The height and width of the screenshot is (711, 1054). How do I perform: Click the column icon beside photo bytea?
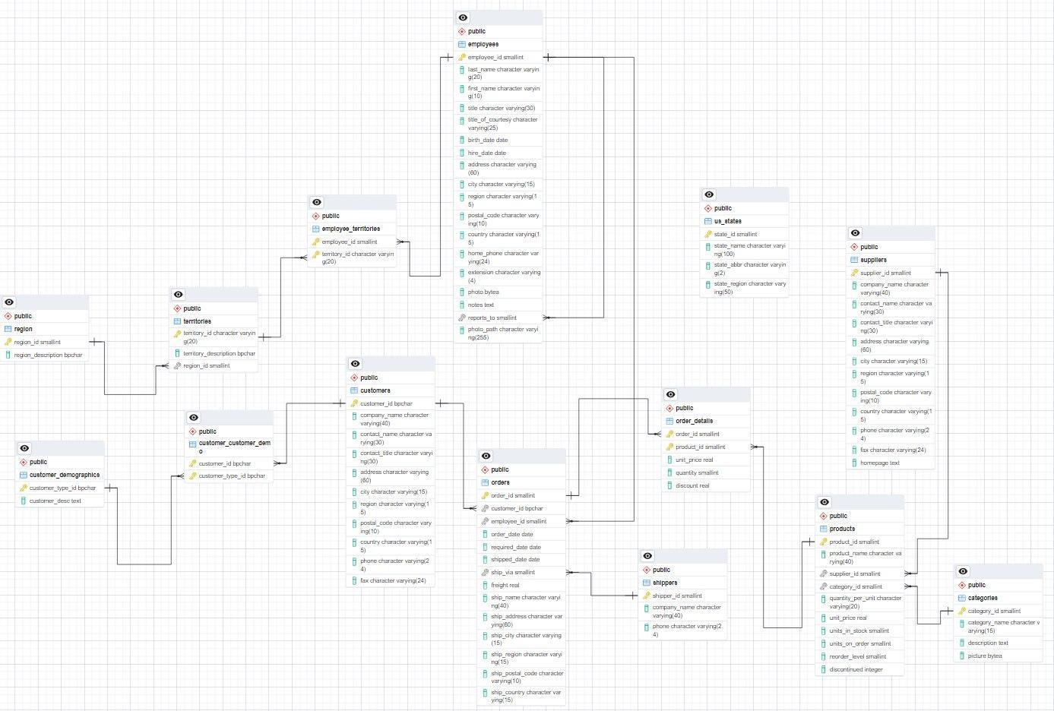pos(462,292)
